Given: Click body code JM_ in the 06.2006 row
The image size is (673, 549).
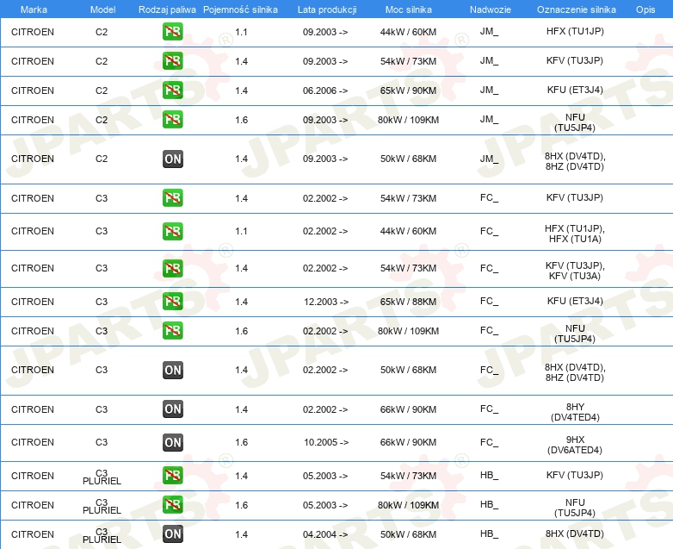Looking at the screenshot, I should point(489,90).
